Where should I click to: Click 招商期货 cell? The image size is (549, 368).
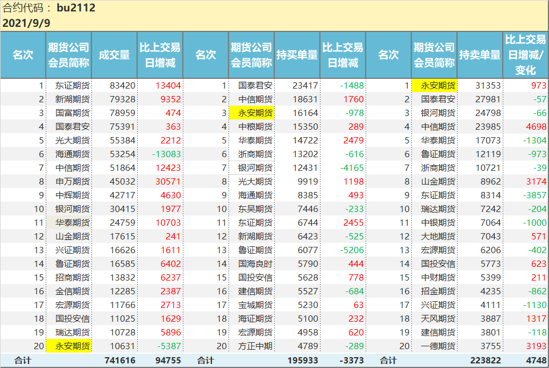(72, 278)
